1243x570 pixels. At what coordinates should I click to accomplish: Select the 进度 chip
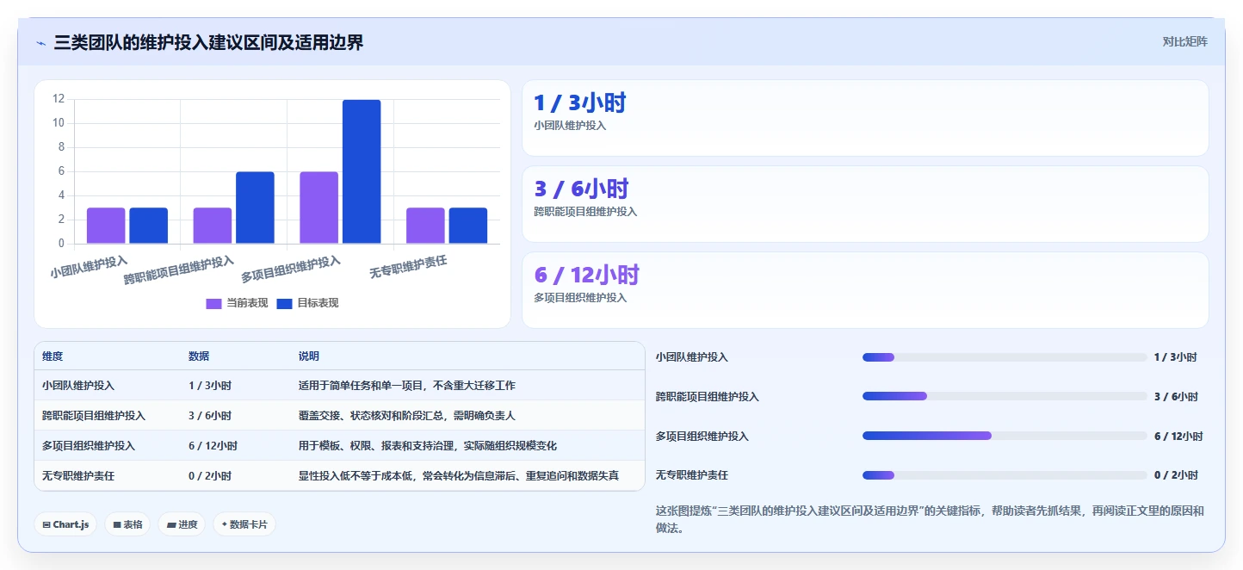click(182, 524)
